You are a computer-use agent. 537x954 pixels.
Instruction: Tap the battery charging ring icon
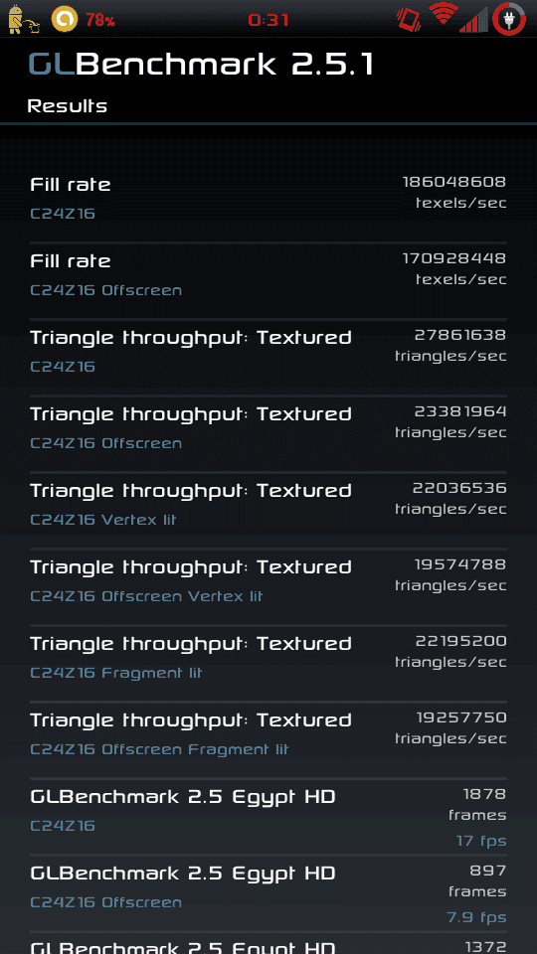(509, 18)
